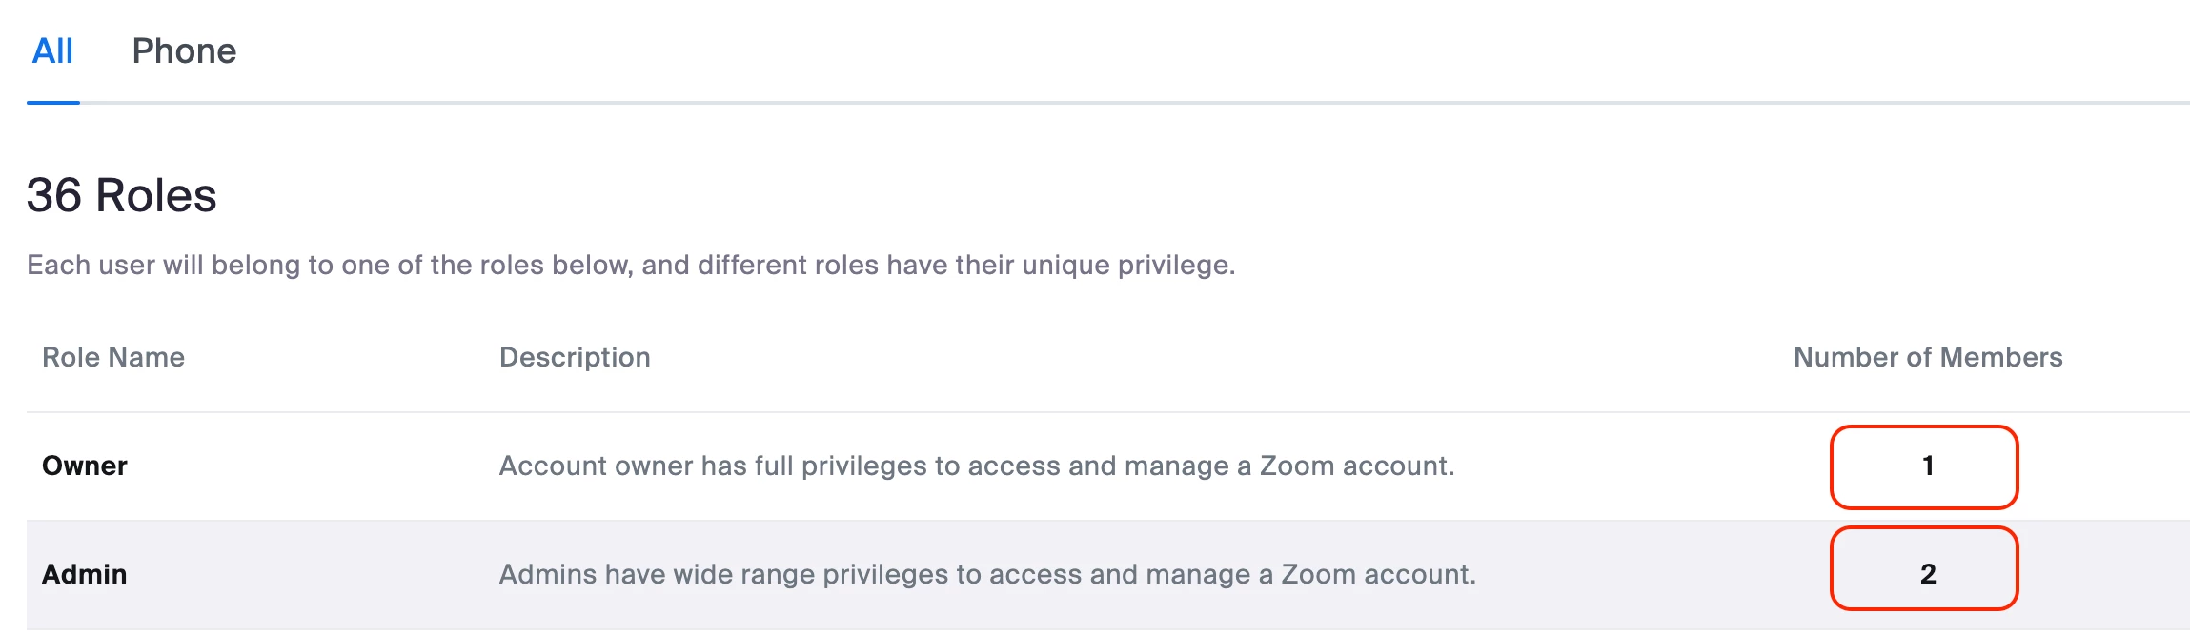The image size is (2190, 634).
Task: Click the number 36 in the heading
Action: coord(54,195)
